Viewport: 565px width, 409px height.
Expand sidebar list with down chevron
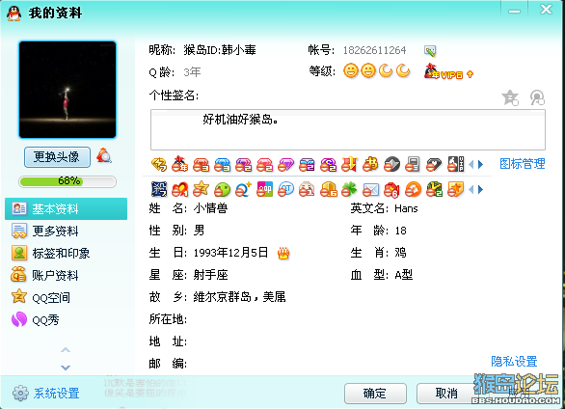(66, 368)
